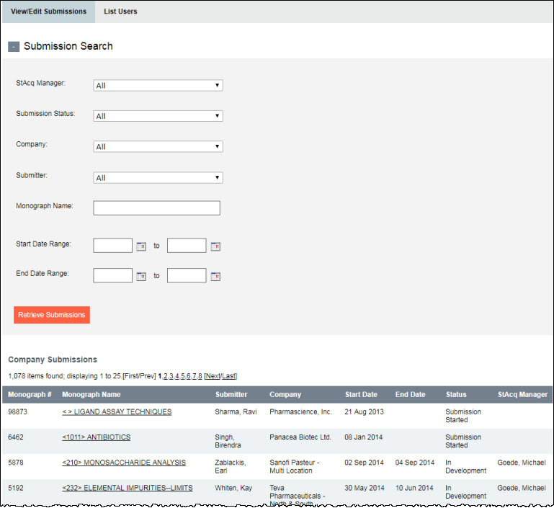
Task: Open <210> MONOSACCHARIDE ANALYSIS submission
Action: click(x=124, y=463)
